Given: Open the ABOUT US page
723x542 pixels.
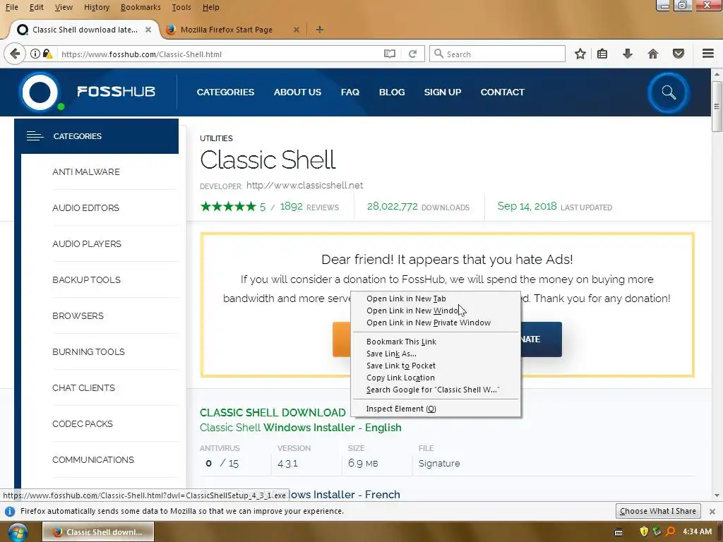Looking at the screenshot, I should coord(297,92).
